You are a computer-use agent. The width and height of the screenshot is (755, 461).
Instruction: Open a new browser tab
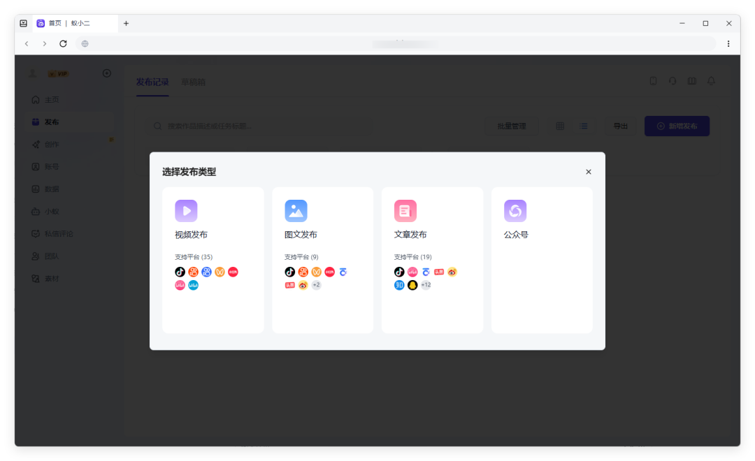(126, 23)
